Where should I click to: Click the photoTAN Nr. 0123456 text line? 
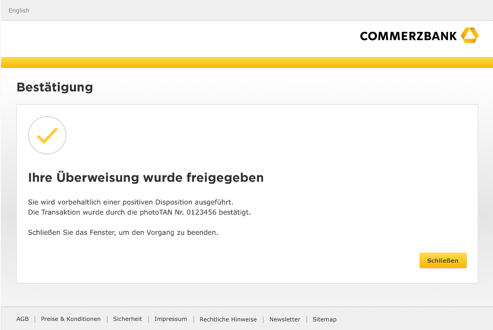coord(139,212)
